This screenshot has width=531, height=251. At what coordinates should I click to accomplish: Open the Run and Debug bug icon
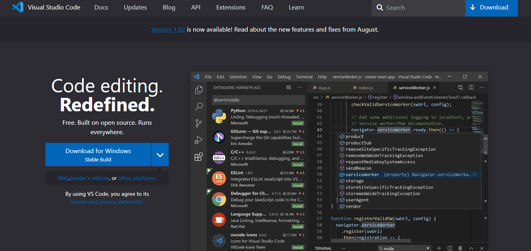click(199, 140)
